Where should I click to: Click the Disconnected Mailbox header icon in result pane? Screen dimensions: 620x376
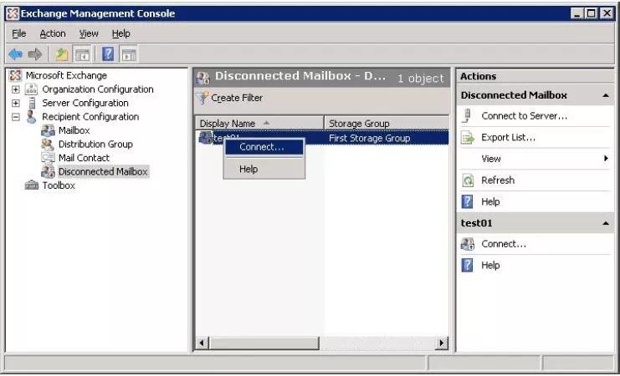point(202,78)
